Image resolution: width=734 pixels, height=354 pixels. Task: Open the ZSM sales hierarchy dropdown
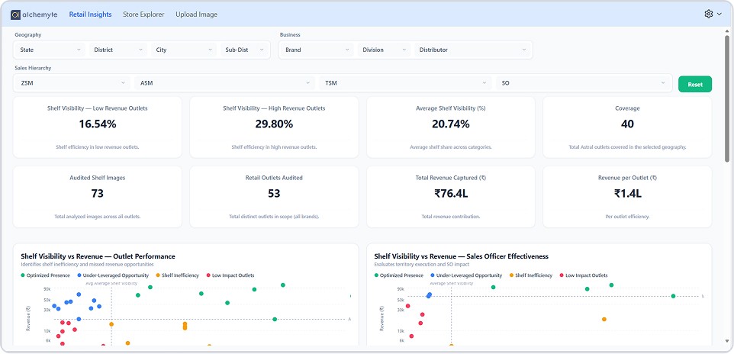coord(72,83)
